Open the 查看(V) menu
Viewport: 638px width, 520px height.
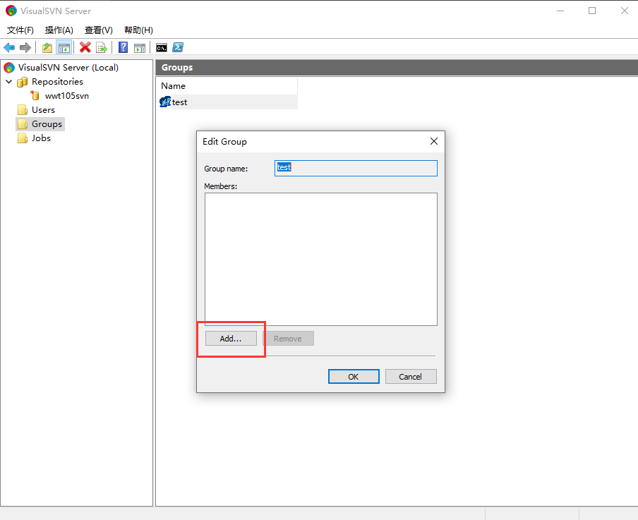click(x=99, y=30)
